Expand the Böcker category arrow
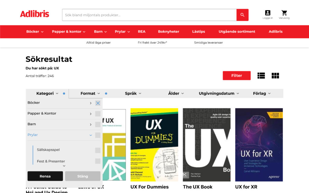 pos(91,103)
